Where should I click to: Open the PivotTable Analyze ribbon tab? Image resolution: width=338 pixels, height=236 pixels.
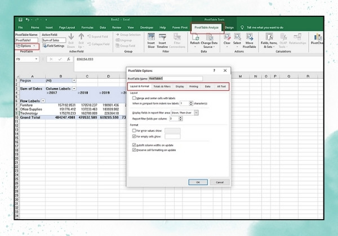pyautogui.click(x=207, y=28)
